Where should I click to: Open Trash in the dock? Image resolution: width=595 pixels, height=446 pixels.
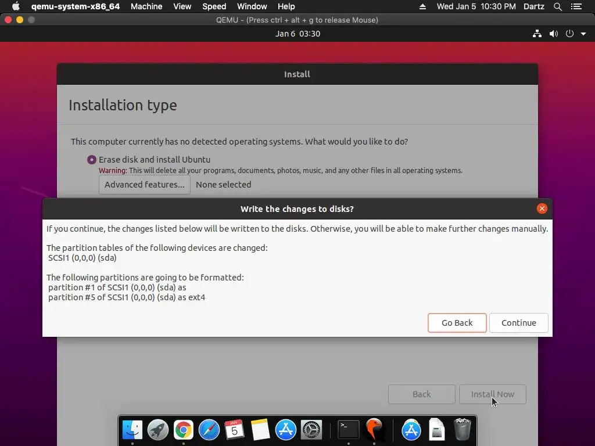point(463,430)
